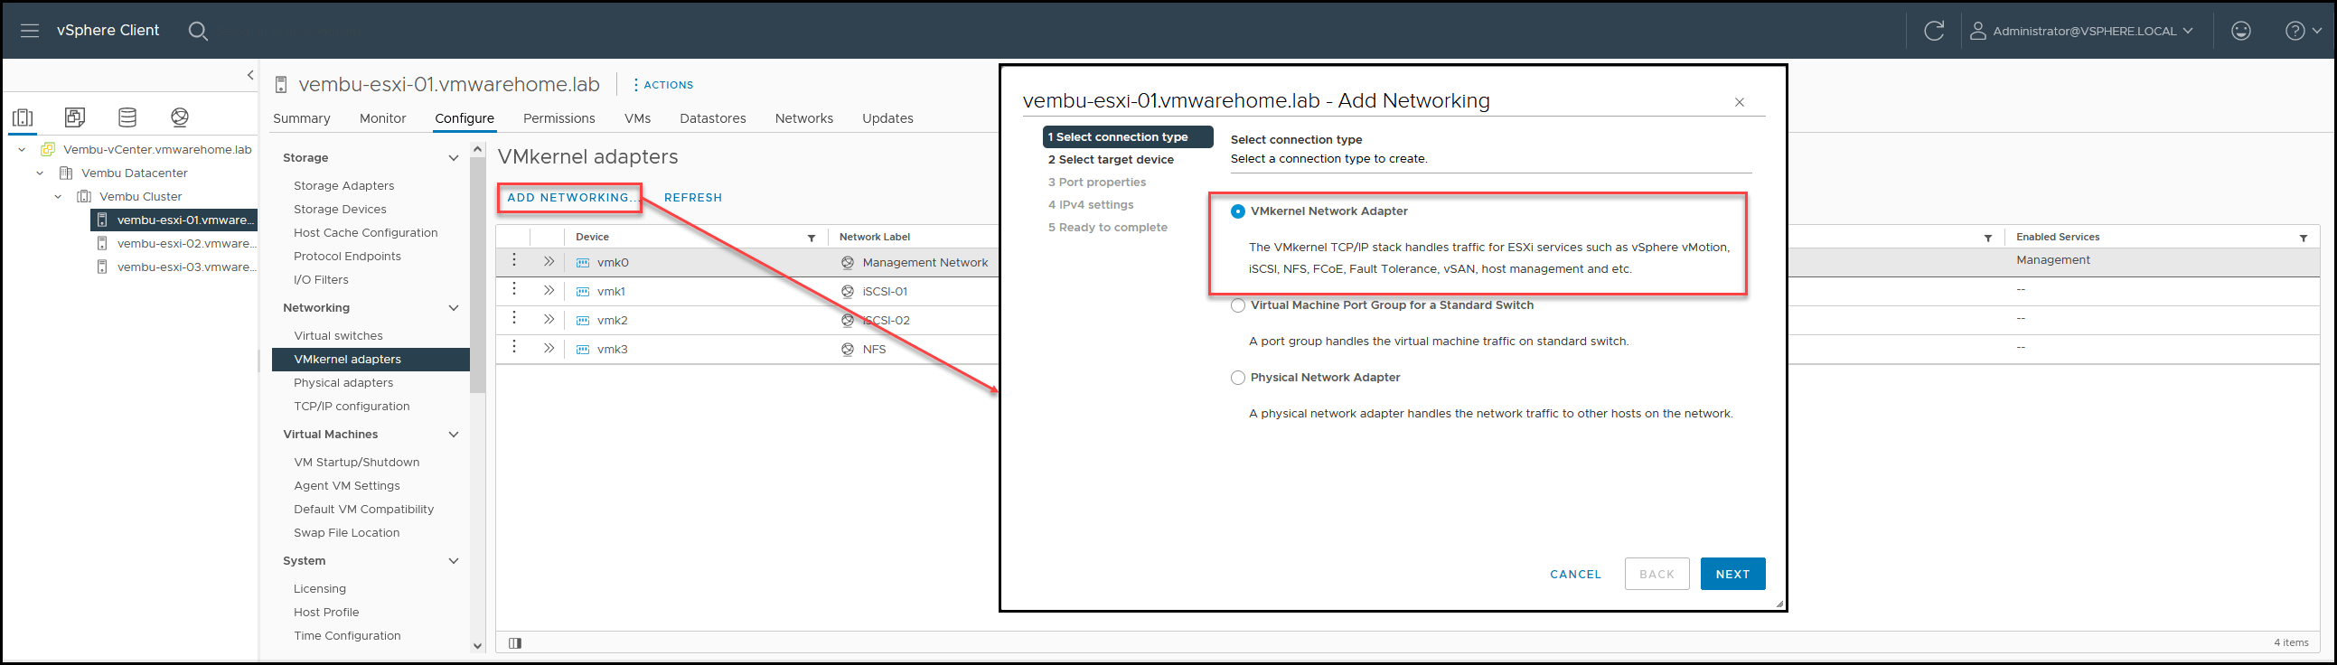The height and width of the screenshot is (665, 2337).
Task: Open row actions menu for vmk2
Action: (514, 318)
